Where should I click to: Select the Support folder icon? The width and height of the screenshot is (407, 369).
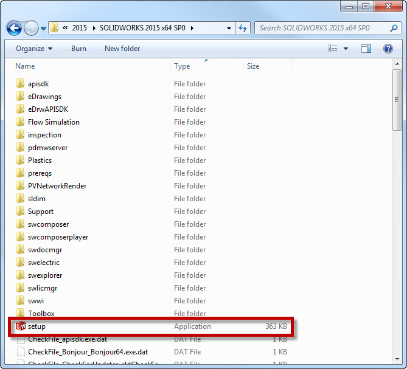tap(20, 211)
